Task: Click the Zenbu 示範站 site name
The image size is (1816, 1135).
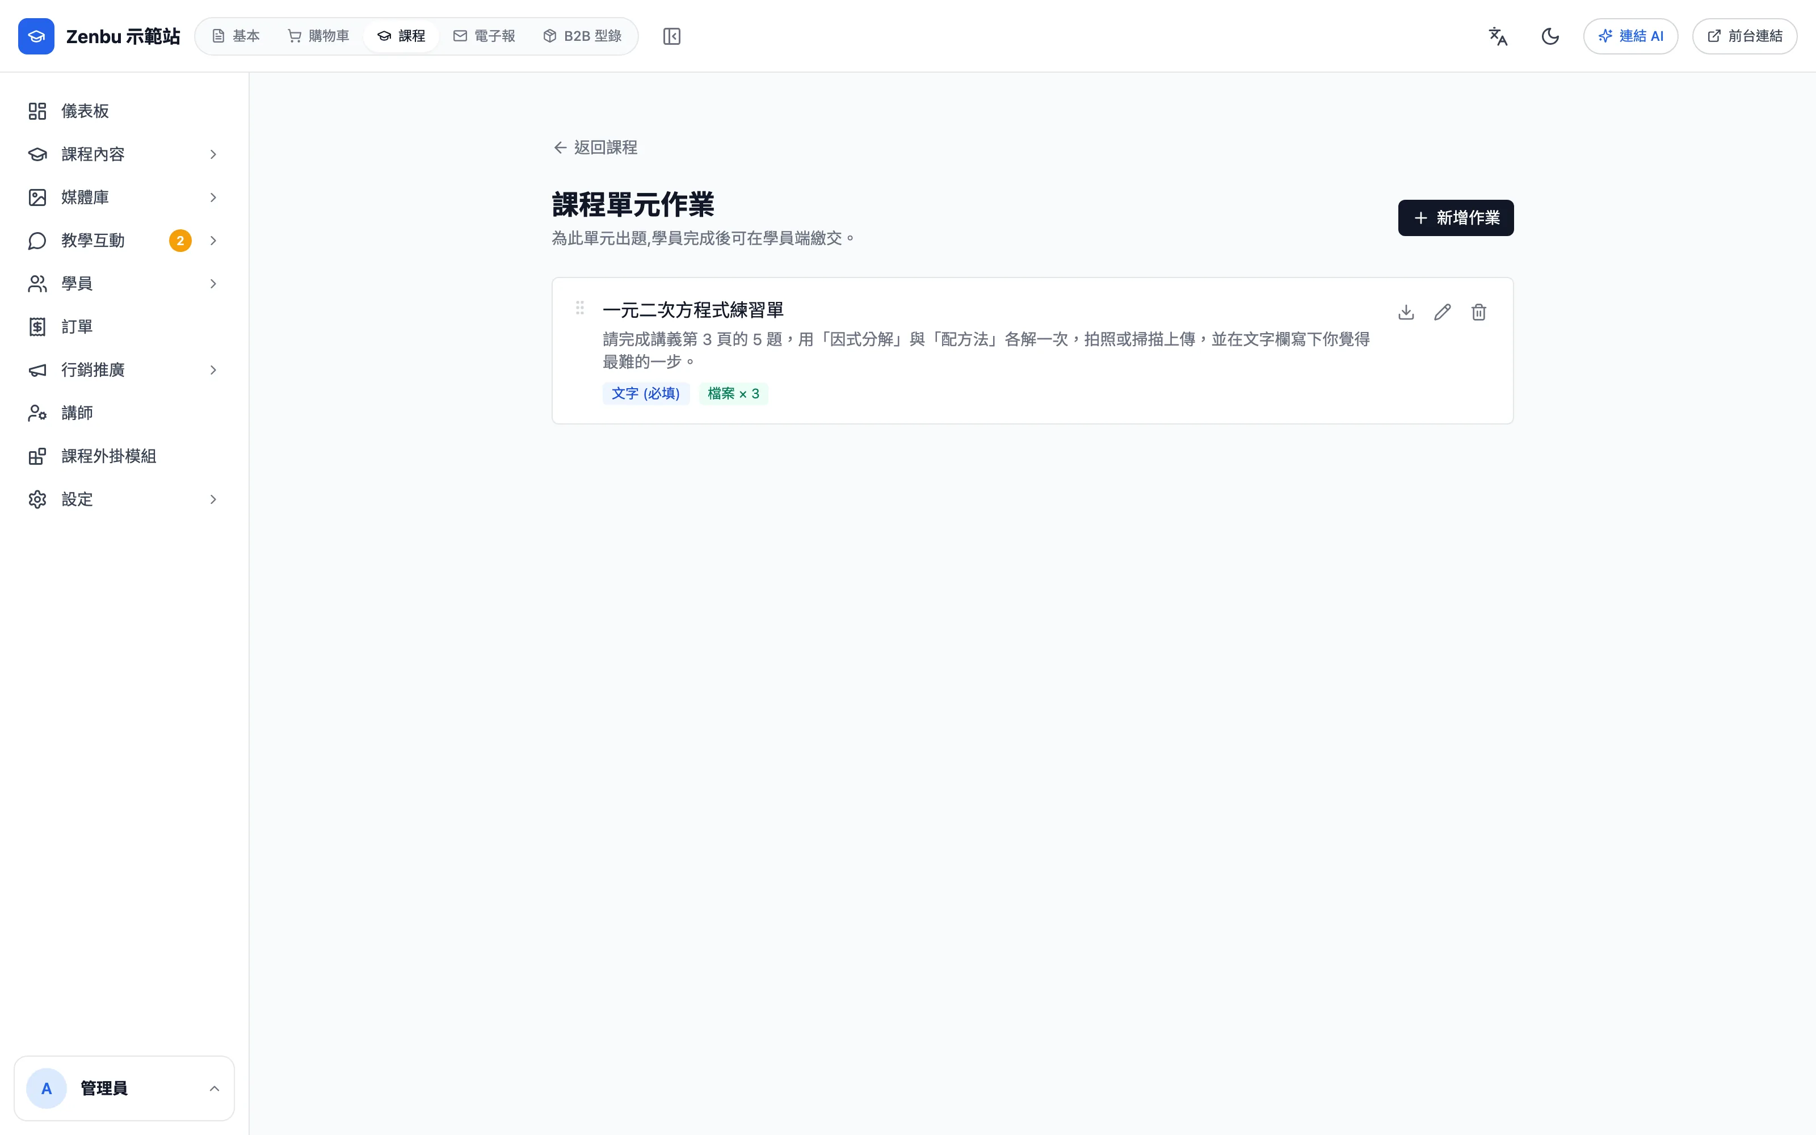Action: click(x=123, y=36)
